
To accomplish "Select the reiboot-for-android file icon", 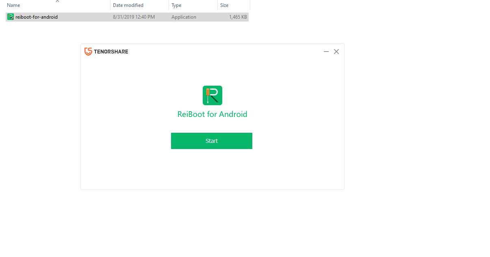I will [x=11, y=17].
